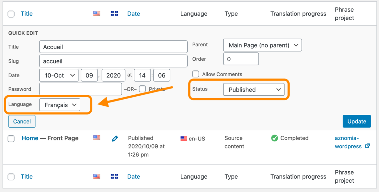Click the blue squares icon in the bottom header
This screenshot has height=192, width=379.
pyautogui.click(x=114, y=176)
